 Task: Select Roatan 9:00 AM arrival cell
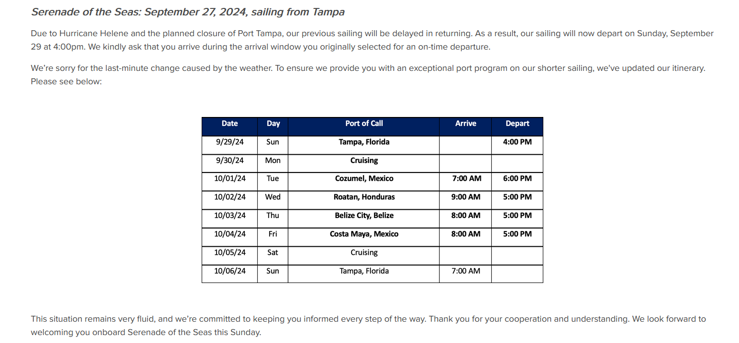click(x=465, y=200)
